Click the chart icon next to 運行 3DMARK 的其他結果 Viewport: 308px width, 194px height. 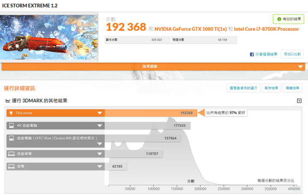pyautogui.click(x=8, y=101)
